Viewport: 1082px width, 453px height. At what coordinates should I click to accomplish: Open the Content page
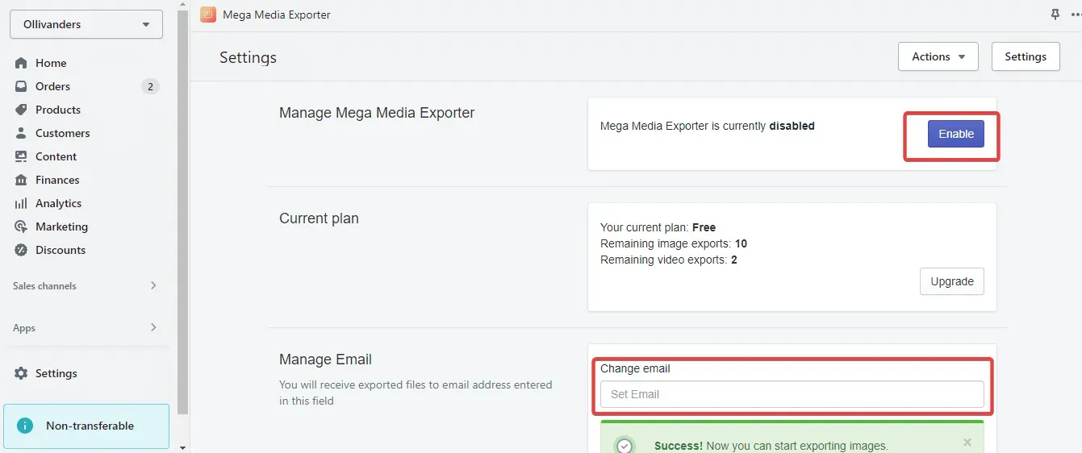pyautogui.click(x=56, y=156)
